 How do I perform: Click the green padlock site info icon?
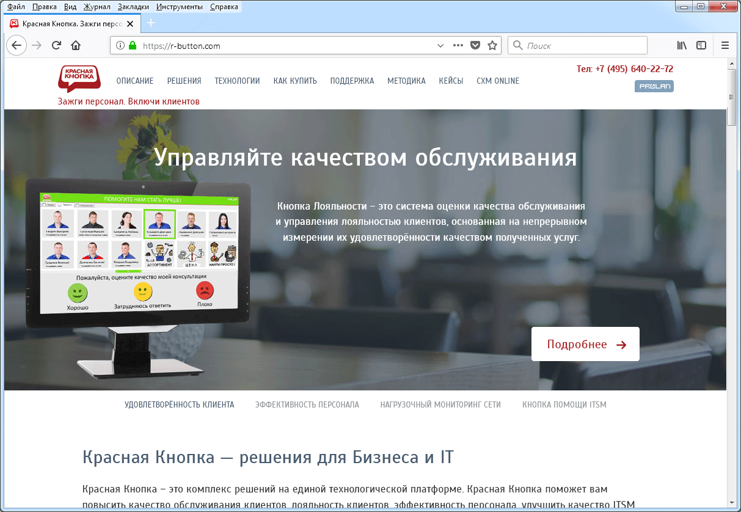click(132, 45)
